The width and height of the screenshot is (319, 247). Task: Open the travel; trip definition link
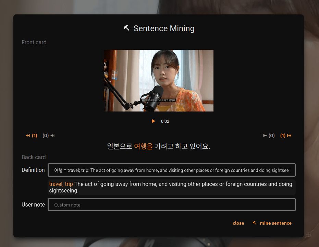click(x=61, y=184)
